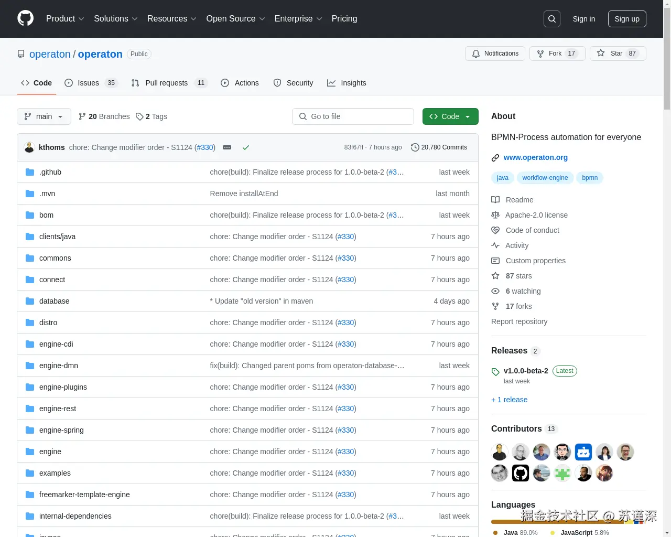671x537 pixels.
Task: Open the www.operaton.org website link
Action: coord(536,157)
